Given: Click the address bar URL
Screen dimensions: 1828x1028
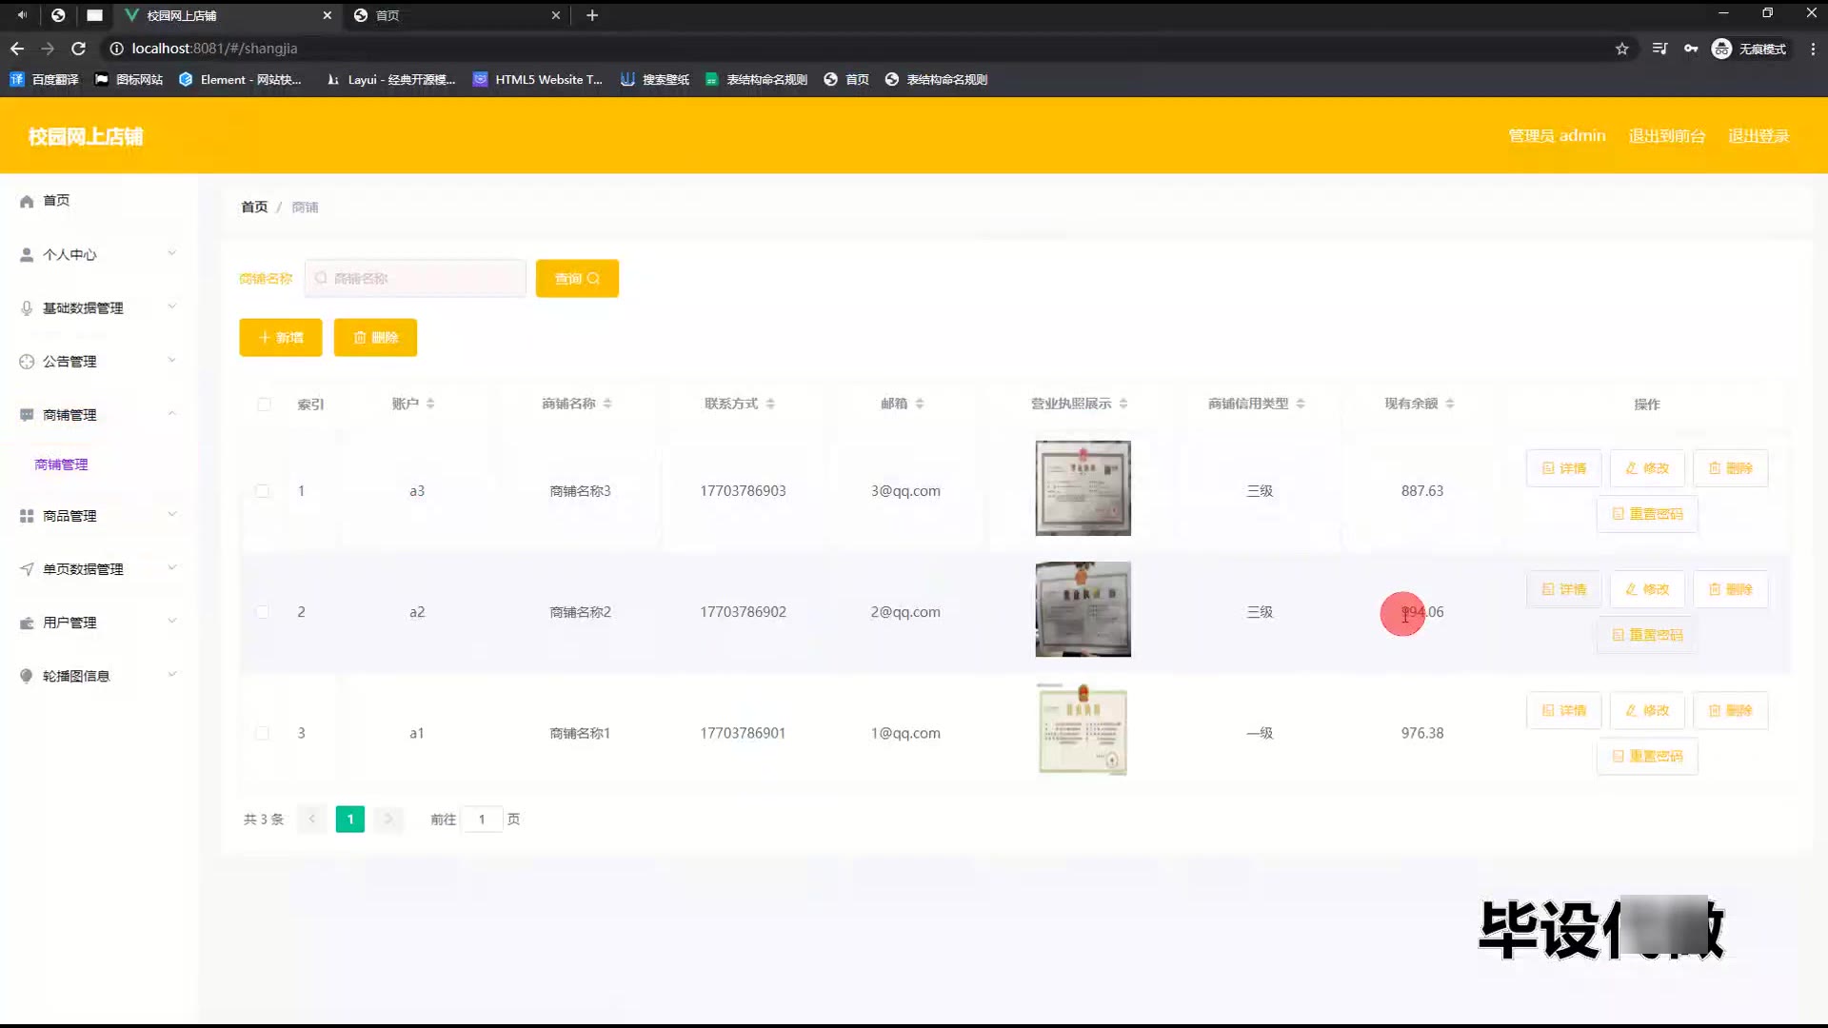Looking at the screenshot, I should [214, 49].
